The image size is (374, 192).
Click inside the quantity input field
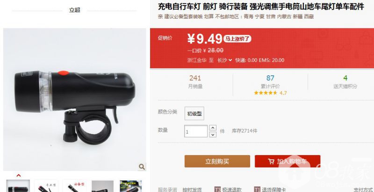pyautogui.click(x=196, y=131)
